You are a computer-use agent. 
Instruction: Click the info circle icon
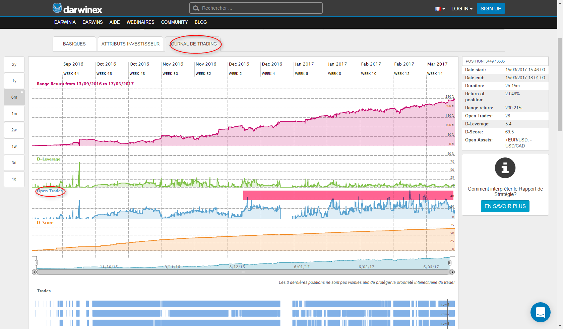505,168
